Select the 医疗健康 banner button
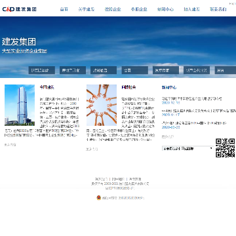This screenshot has width=236, height=236. point(166,70)
